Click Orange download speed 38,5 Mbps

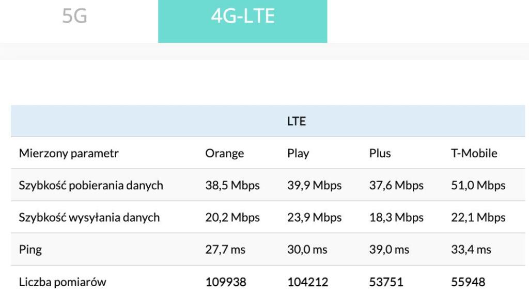click(x=232, y=185)
